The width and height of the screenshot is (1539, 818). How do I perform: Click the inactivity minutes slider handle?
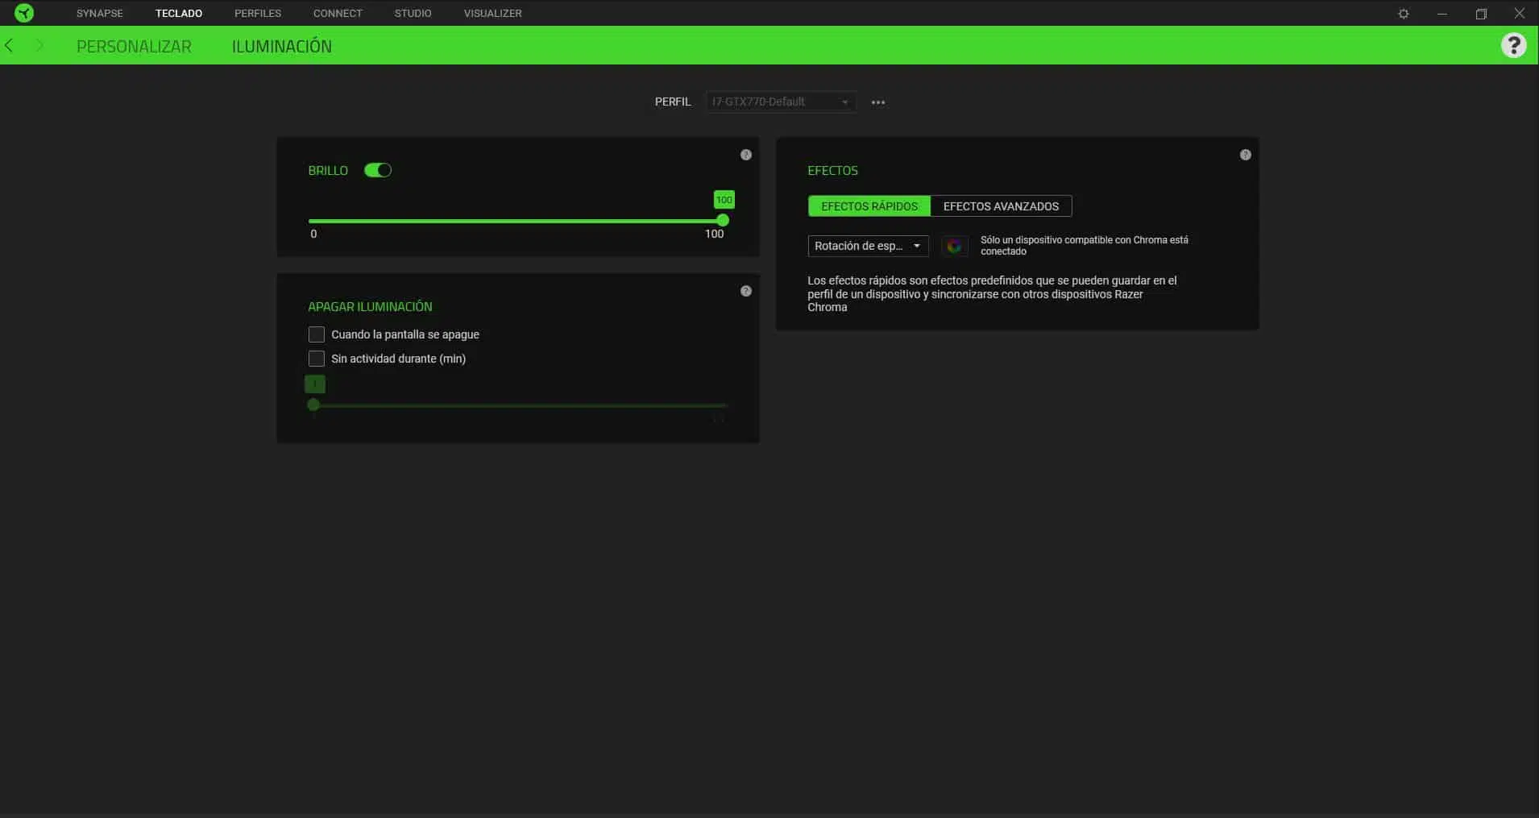point(313,405)
